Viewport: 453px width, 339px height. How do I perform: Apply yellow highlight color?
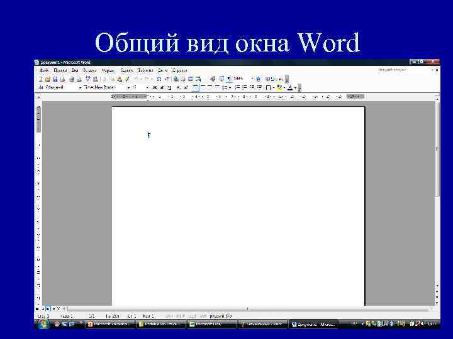point(279,87)
